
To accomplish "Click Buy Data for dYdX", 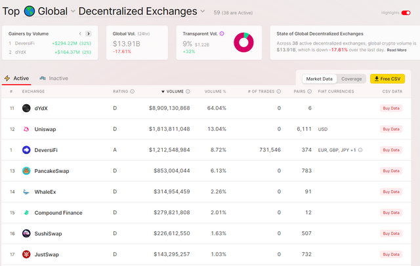I will (391, 108).
